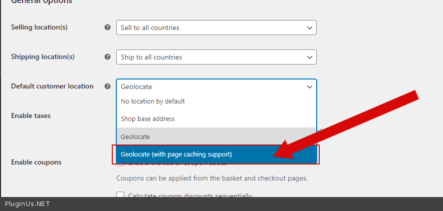This screenshot has height=211, width=443.
Task: Toggle 'Calculate coupon discounts sequentially' checkbox
Action: [x=120, y=195]
